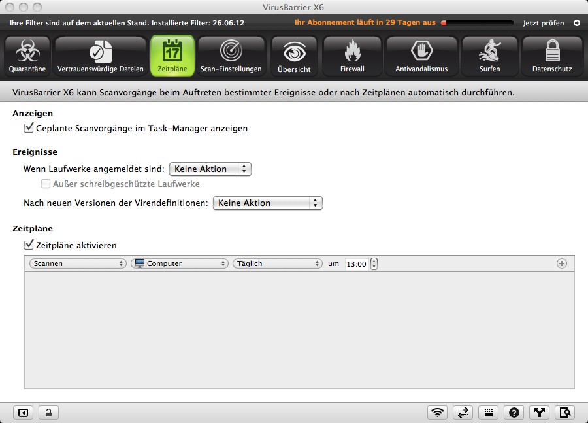Click the 13:00 time field
The height and width of the screenshot is (423, 588).
356,264
